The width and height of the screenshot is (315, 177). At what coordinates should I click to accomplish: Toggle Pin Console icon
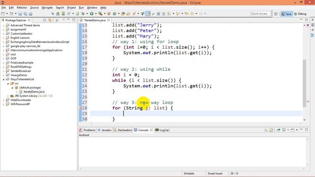[x=279, y=130]
